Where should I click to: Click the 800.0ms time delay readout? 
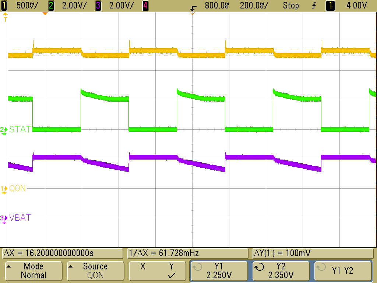217,6
